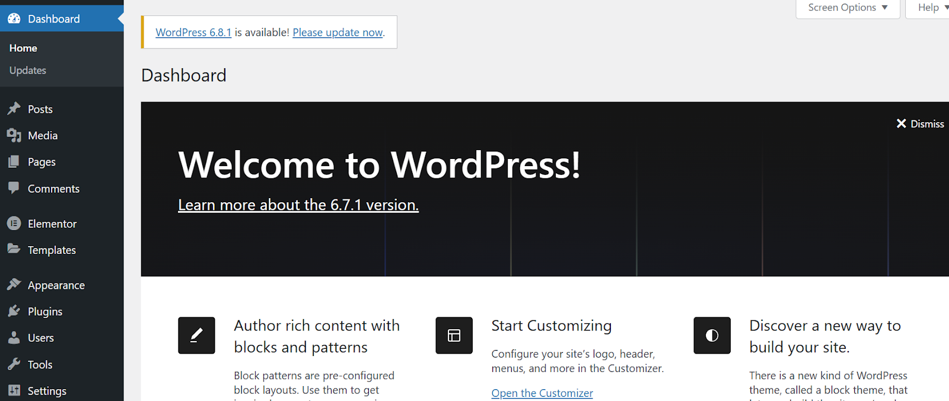Click the Users person icon

click(x=14, y=338)
